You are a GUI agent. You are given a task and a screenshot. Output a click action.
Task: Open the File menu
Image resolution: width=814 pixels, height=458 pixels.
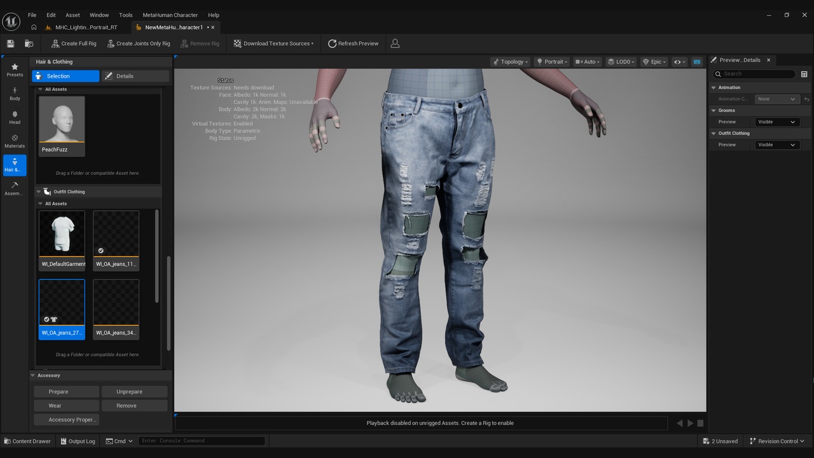(x=32, y=15)
